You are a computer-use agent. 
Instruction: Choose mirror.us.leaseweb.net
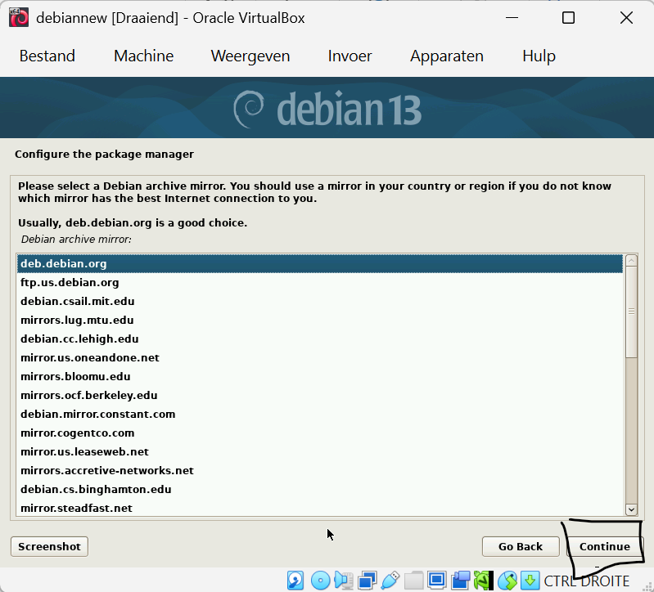(320, 451)
